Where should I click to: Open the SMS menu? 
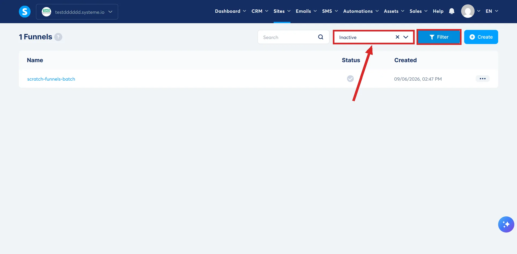[x=330, y=11]
